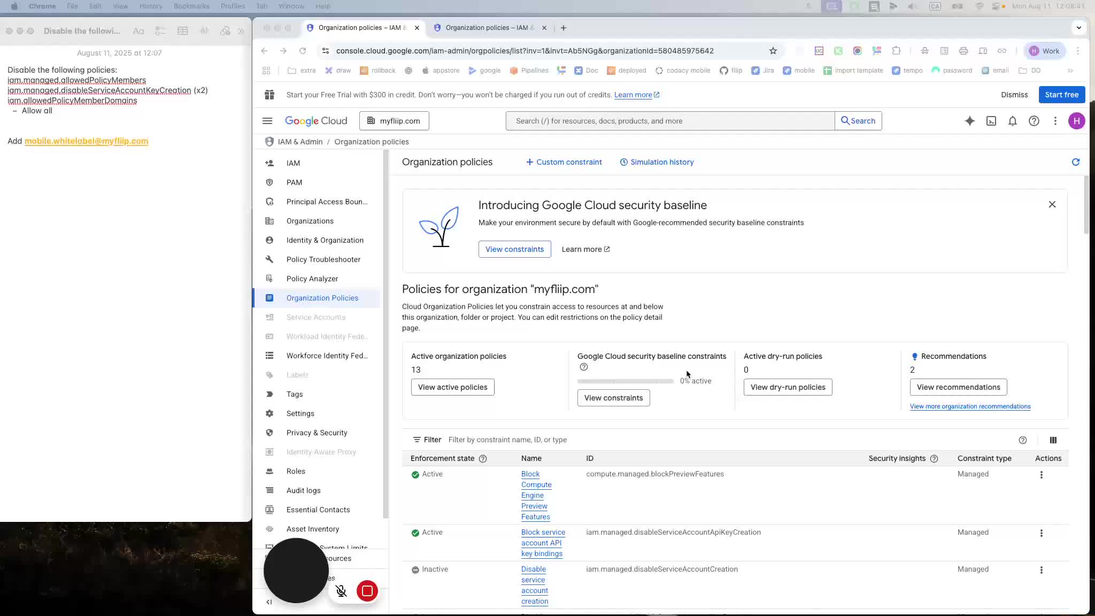Open the purple H account avatar
Screen dimensions: 1095x616
1076,121
